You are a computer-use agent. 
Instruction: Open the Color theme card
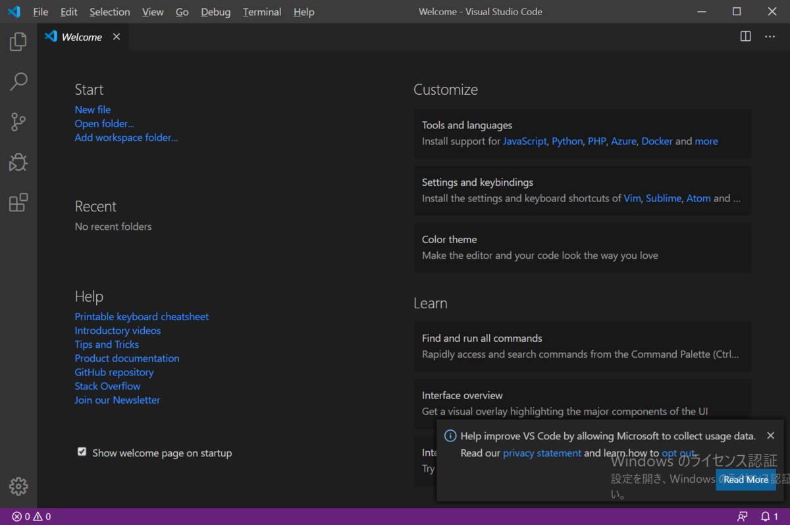(583, 248)
